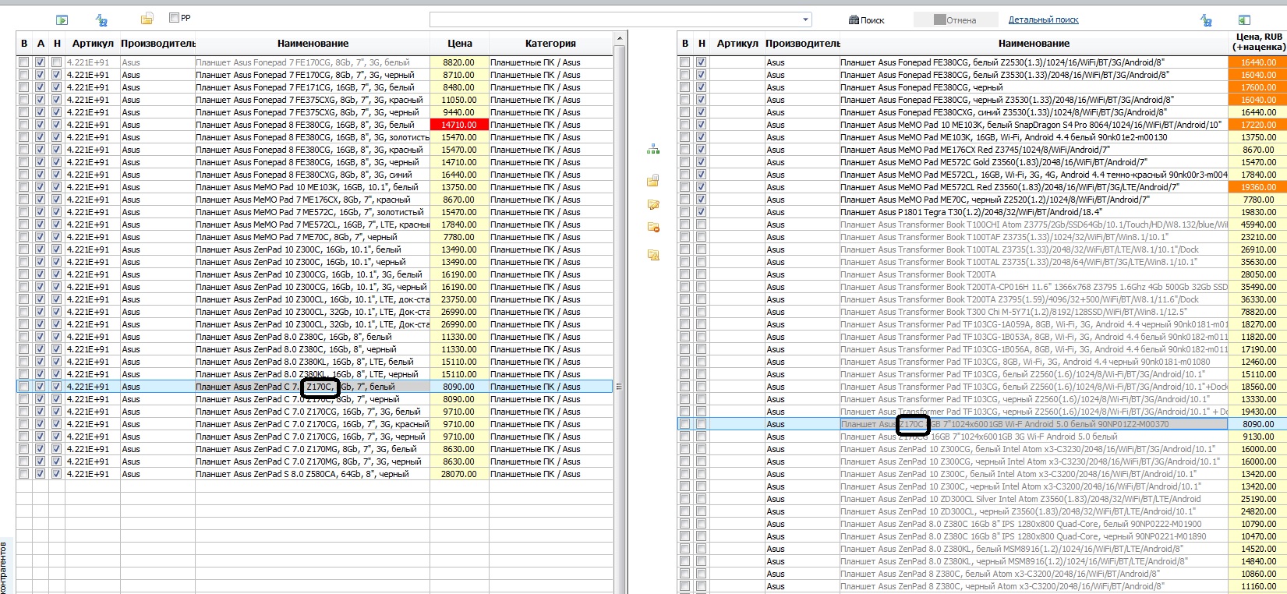Click the orange 17220.00 price cell in right table

(1258, 125)
